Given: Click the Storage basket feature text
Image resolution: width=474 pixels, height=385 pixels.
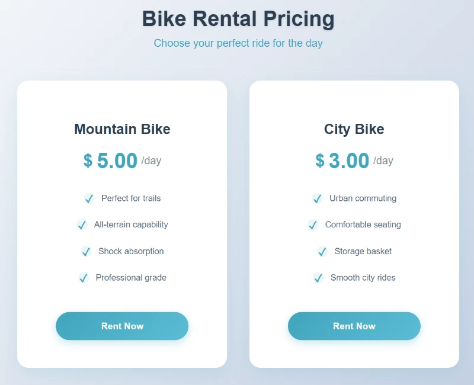Looking at the screenshot, I should pos(363,252).
